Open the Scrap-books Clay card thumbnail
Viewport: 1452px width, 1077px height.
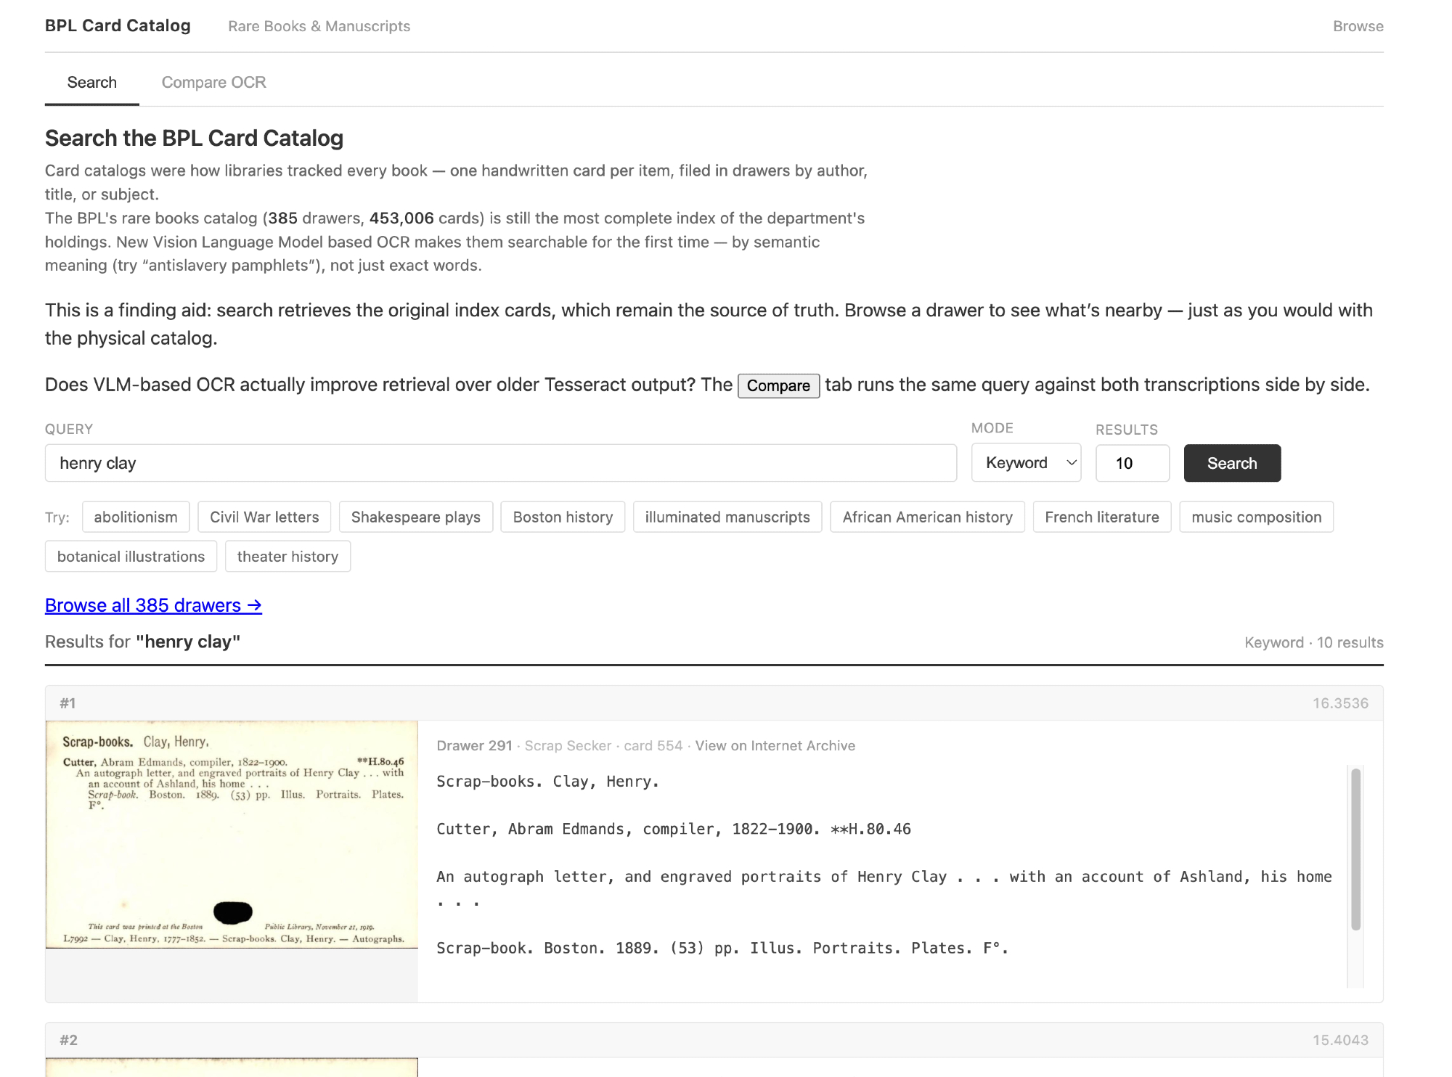coord(232,834)
